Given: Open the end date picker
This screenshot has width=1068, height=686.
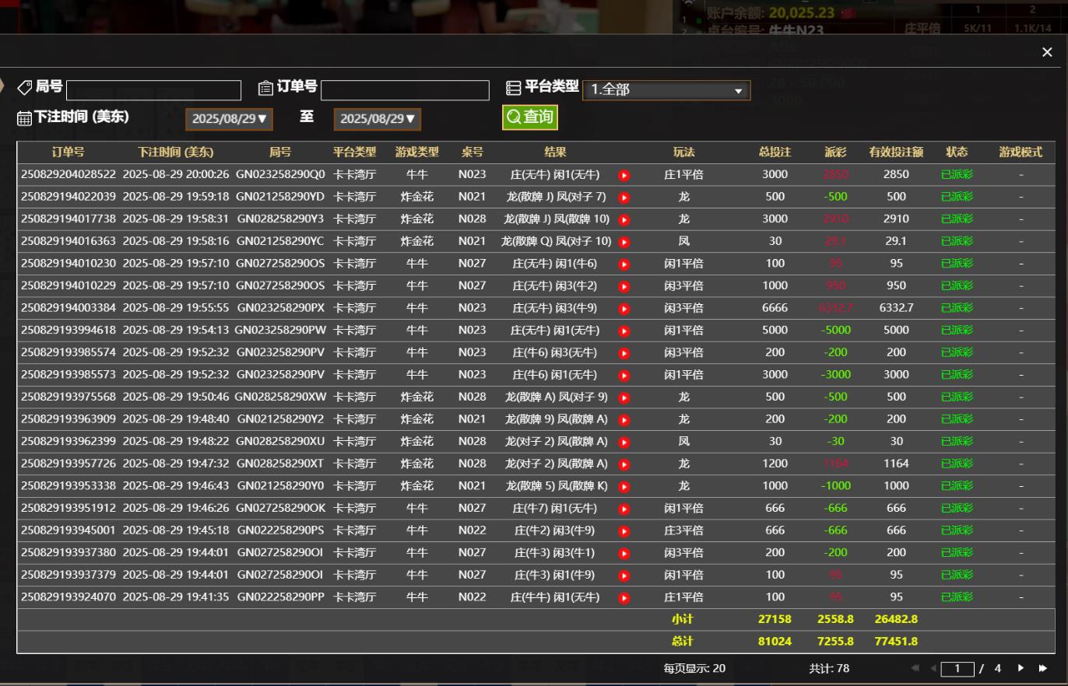Looking at the screenshot, I should 377,119.
